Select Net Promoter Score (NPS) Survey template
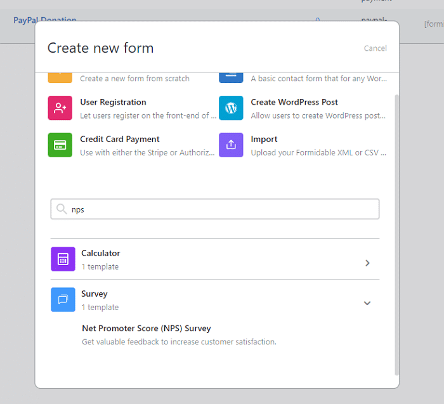The width and height of the screenshot is (444, 404). (x=146, y=329)
